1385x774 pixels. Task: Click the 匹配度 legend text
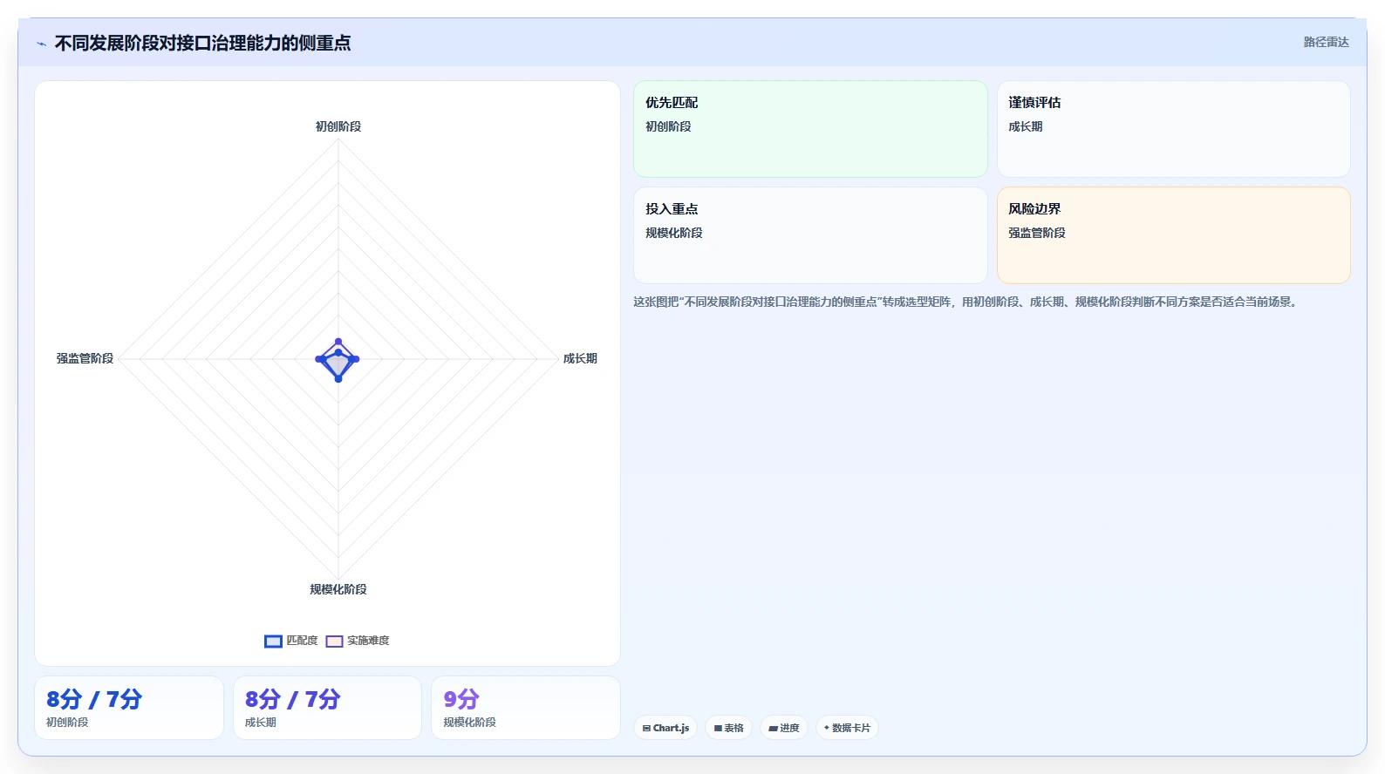point(302,641)
